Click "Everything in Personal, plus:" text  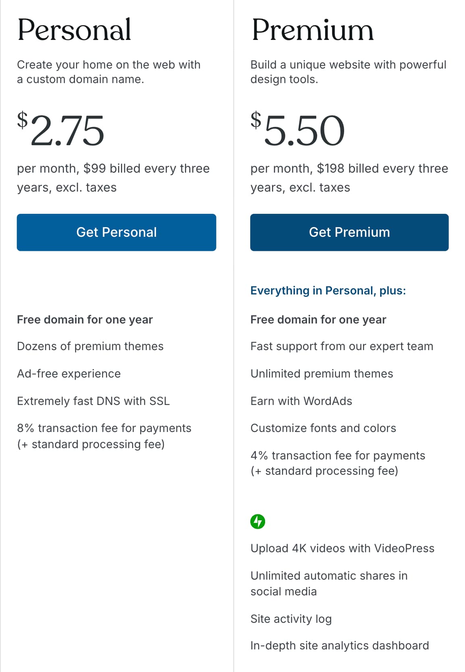click(328, 290)
